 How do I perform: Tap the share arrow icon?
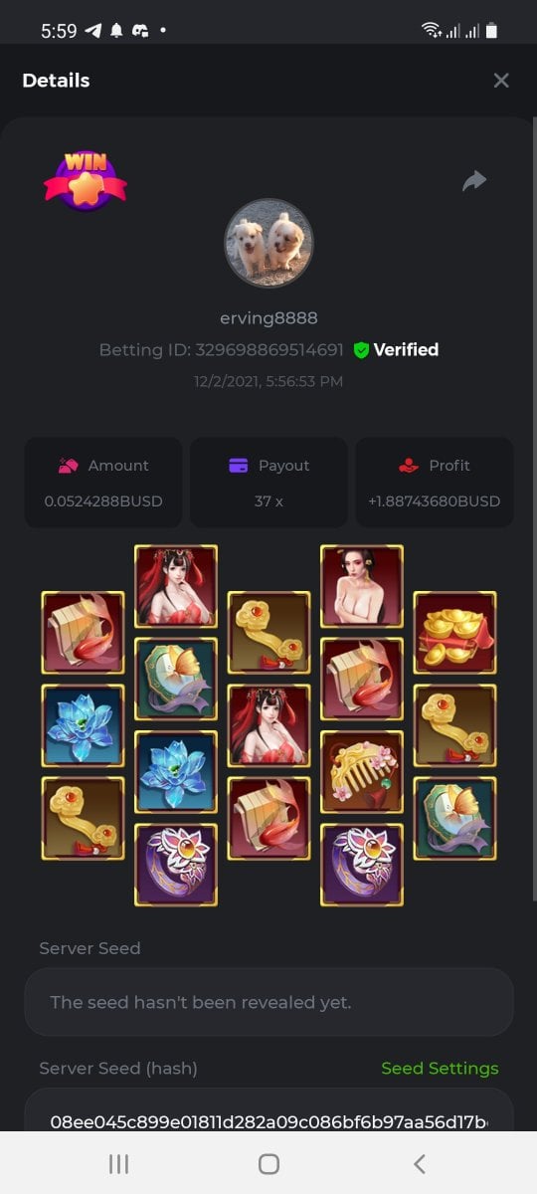[x=474, y=180]
